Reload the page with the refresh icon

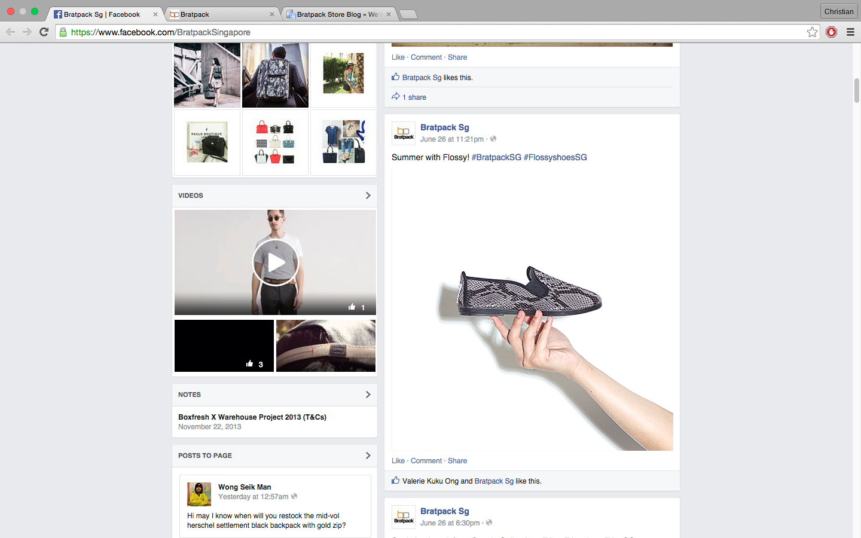(x=44, y=32)
